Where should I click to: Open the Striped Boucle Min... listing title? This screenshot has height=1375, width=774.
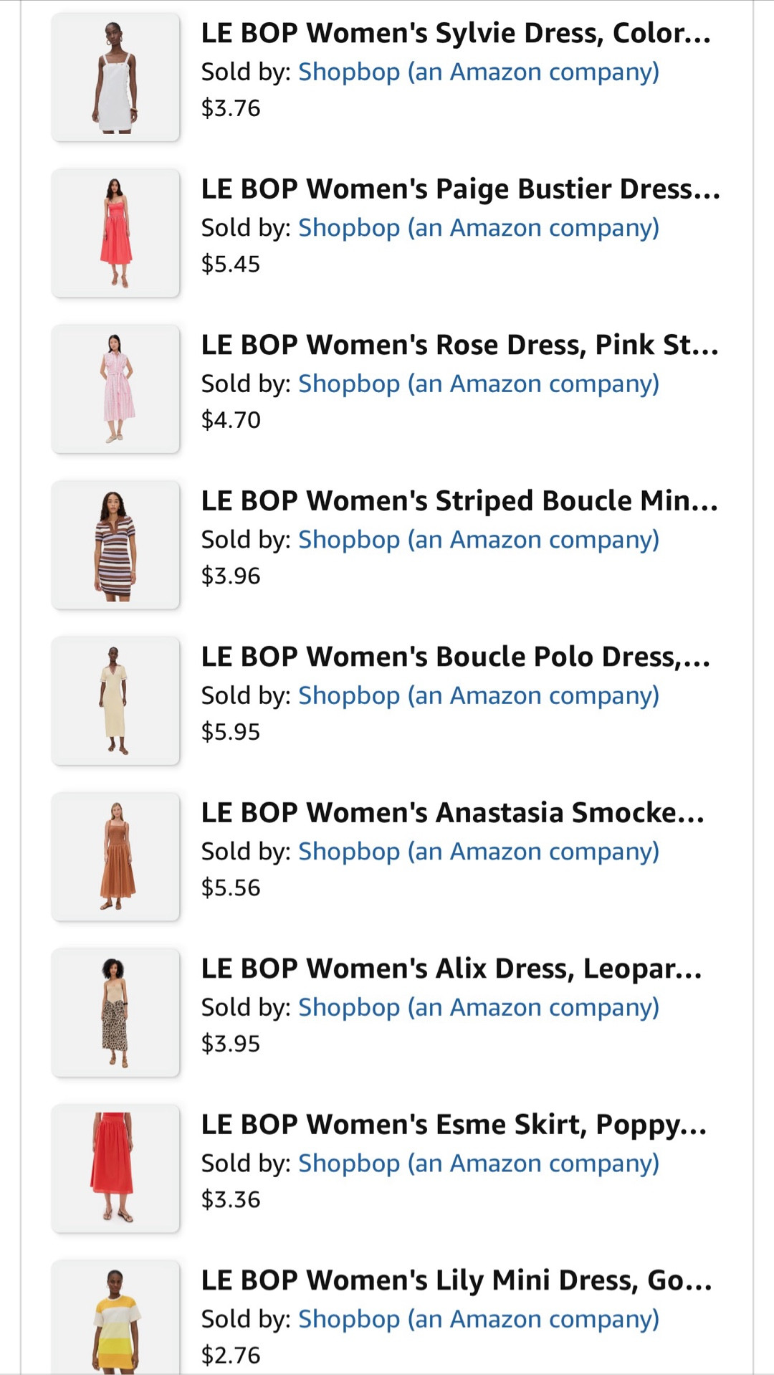pos(459,501)
